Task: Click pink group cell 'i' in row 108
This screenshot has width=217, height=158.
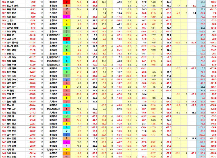Action: [67, 17]
